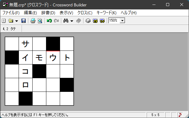Open the ファイル(F) menu

(x=11, y=13)
